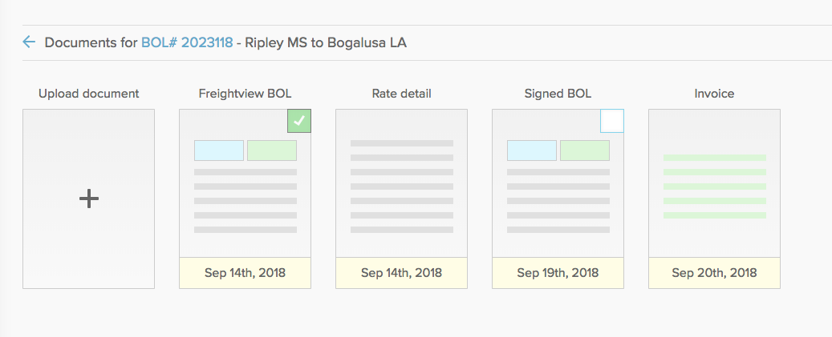Click Sep 14th, 2018 under Rate detail
Image resolution: width=832 pixels, height=337 pixels.
402,273
